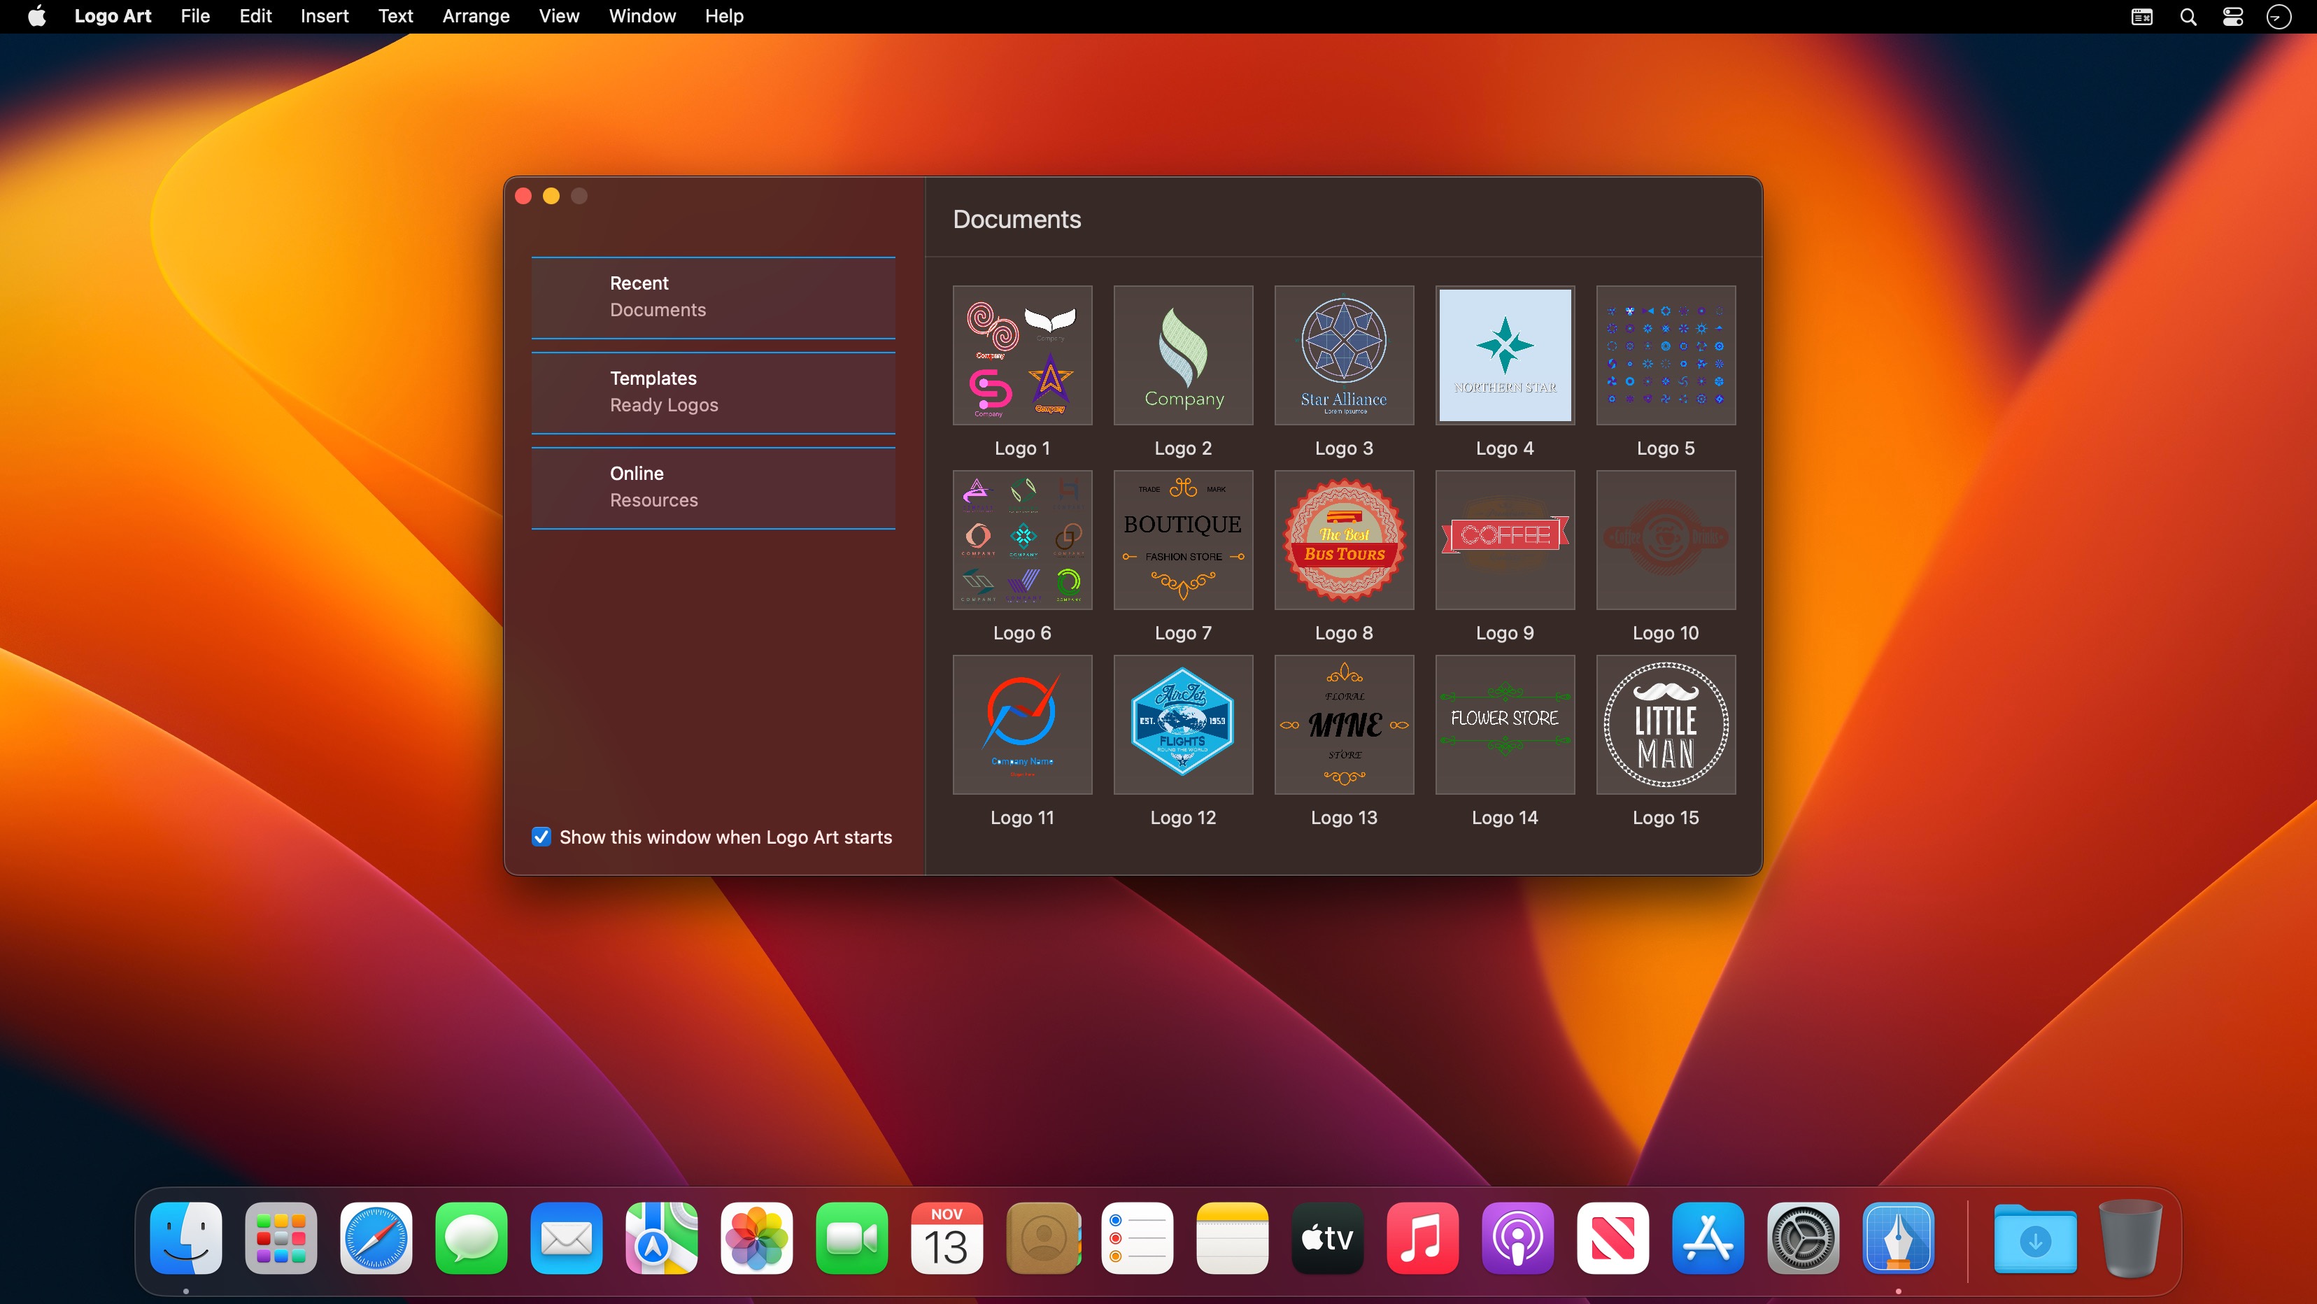Open the Insert menu
Viewport: 2317px width, 1304px height.
[324, 16]
